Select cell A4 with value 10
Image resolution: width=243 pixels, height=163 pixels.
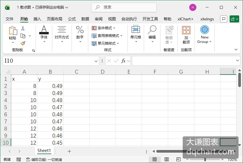click(x=24, y=100)
